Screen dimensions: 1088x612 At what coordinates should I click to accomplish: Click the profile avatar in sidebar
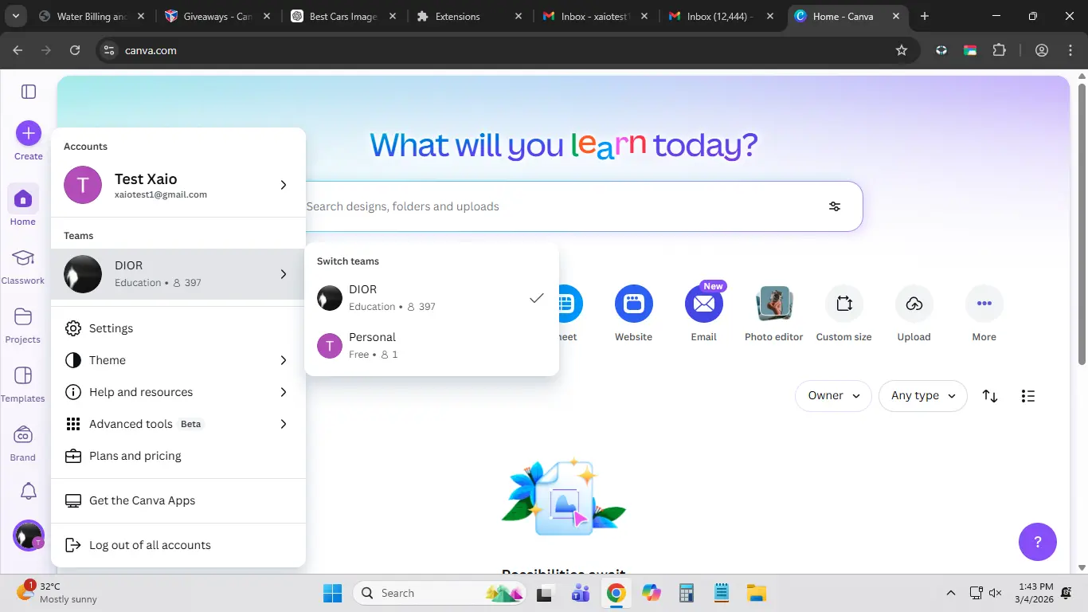click(x=29, y=535)
